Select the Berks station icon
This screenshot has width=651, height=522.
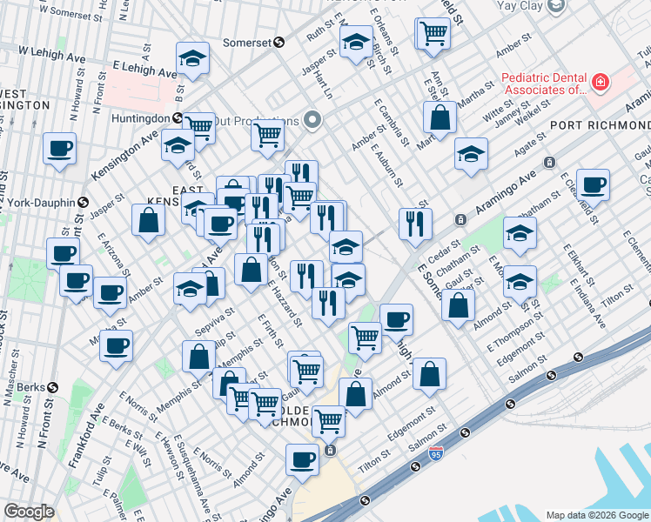tap(52, 387)
